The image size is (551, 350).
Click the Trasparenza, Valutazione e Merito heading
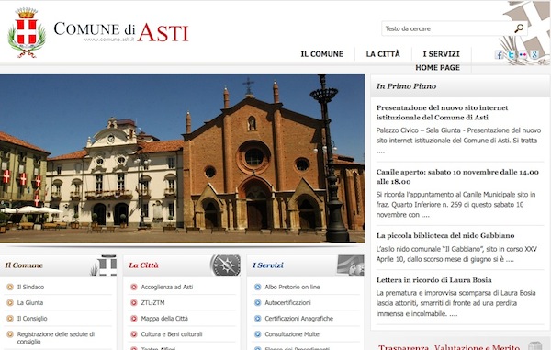(449, 347)
